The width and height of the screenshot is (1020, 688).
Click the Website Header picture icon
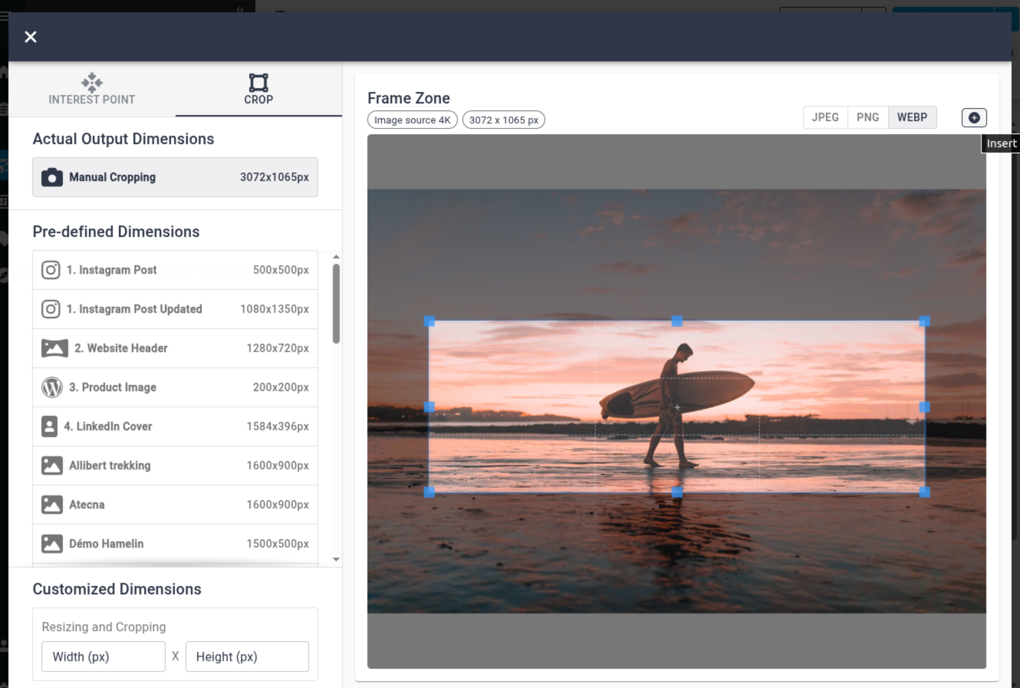coord(54,348)
